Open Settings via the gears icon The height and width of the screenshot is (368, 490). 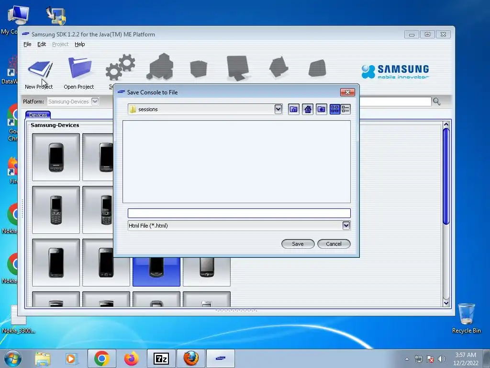tap(120, 67)
